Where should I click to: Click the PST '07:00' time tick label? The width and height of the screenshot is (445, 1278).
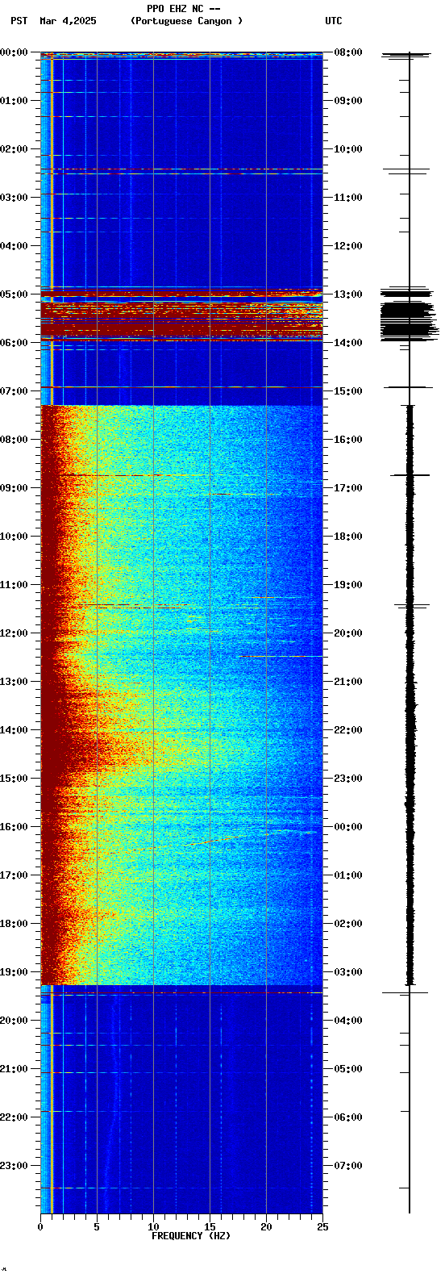[14, 391]
